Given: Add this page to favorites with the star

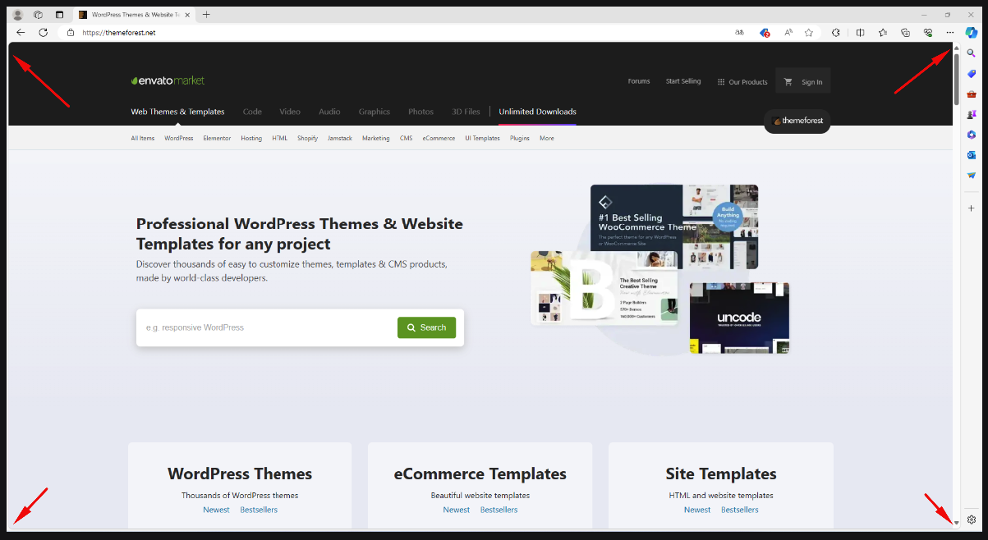Looking at the screenshot, I should point(809,33).
